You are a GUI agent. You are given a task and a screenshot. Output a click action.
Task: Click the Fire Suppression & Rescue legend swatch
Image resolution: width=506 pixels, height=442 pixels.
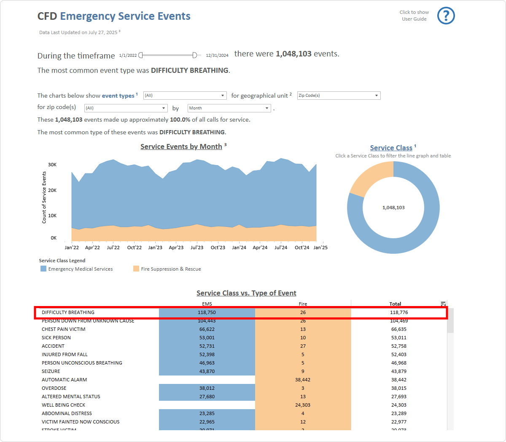coord(136,269)
